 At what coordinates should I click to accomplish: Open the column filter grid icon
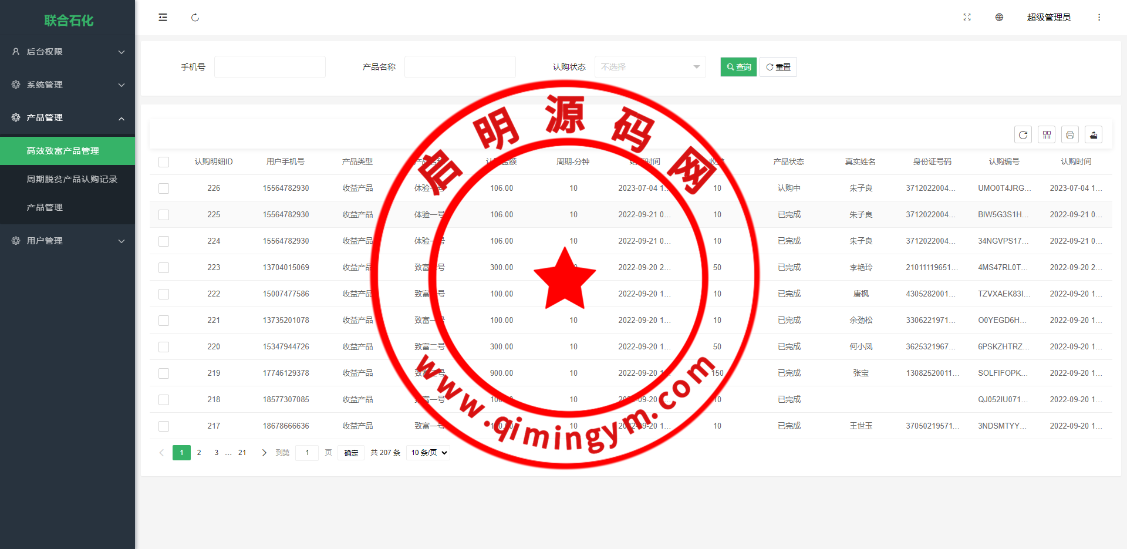pos(1047,135)
